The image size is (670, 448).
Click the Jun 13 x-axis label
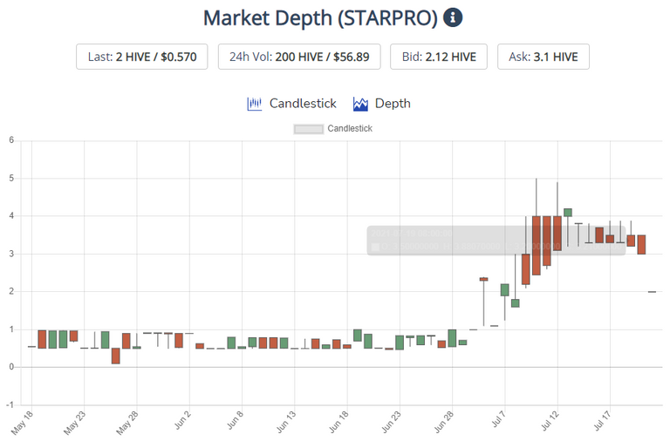coord(285,422)
